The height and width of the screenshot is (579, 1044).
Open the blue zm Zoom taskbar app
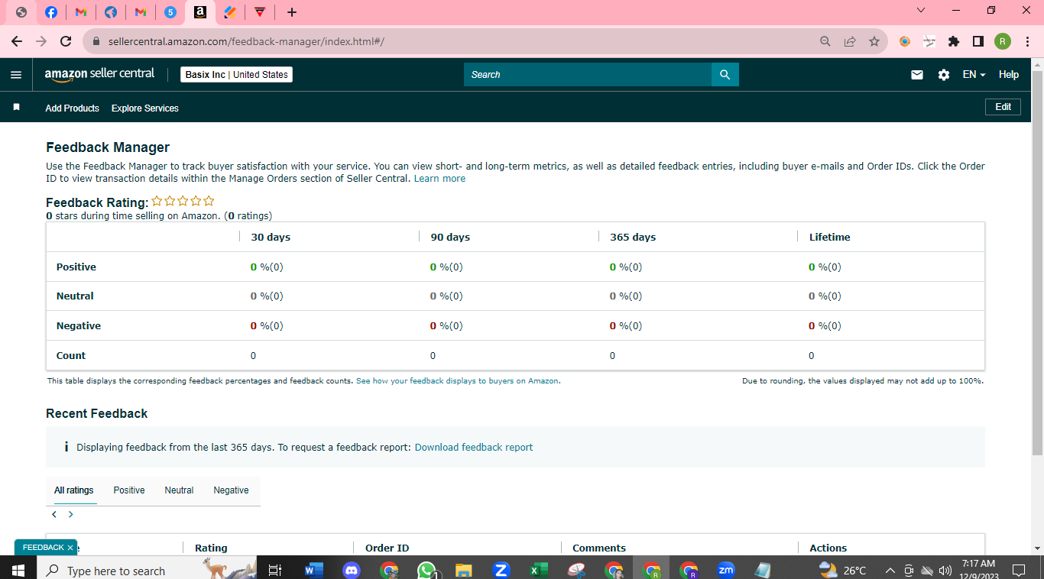click(x=726, y=570)
